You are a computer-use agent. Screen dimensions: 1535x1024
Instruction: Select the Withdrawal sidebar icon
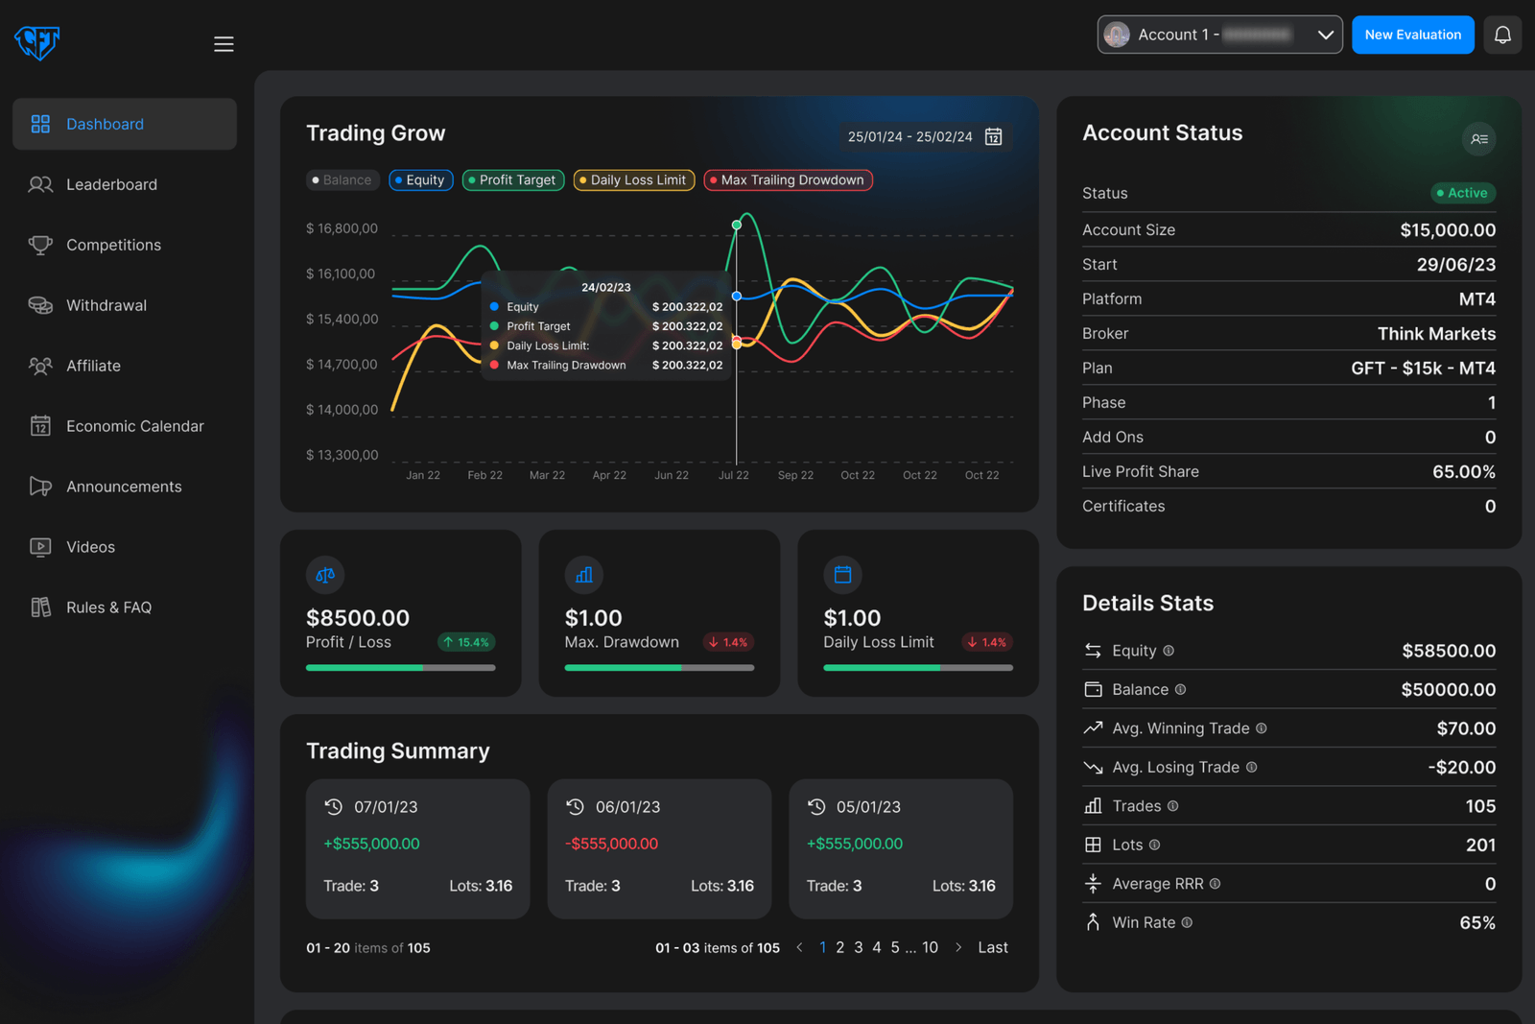(40, 305)
